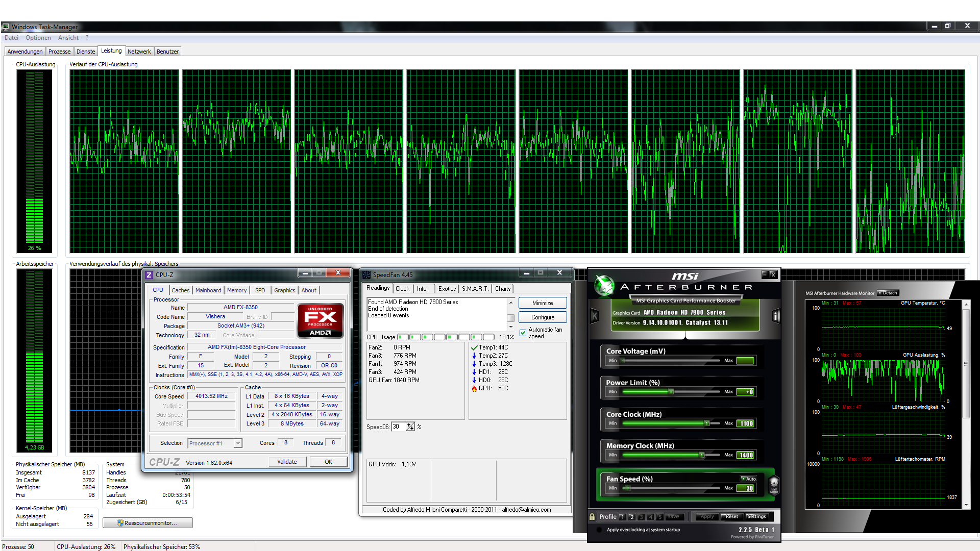Screen dimensions: 980x551
Task: Switch to the Prozesse tab
Action: 59,52
